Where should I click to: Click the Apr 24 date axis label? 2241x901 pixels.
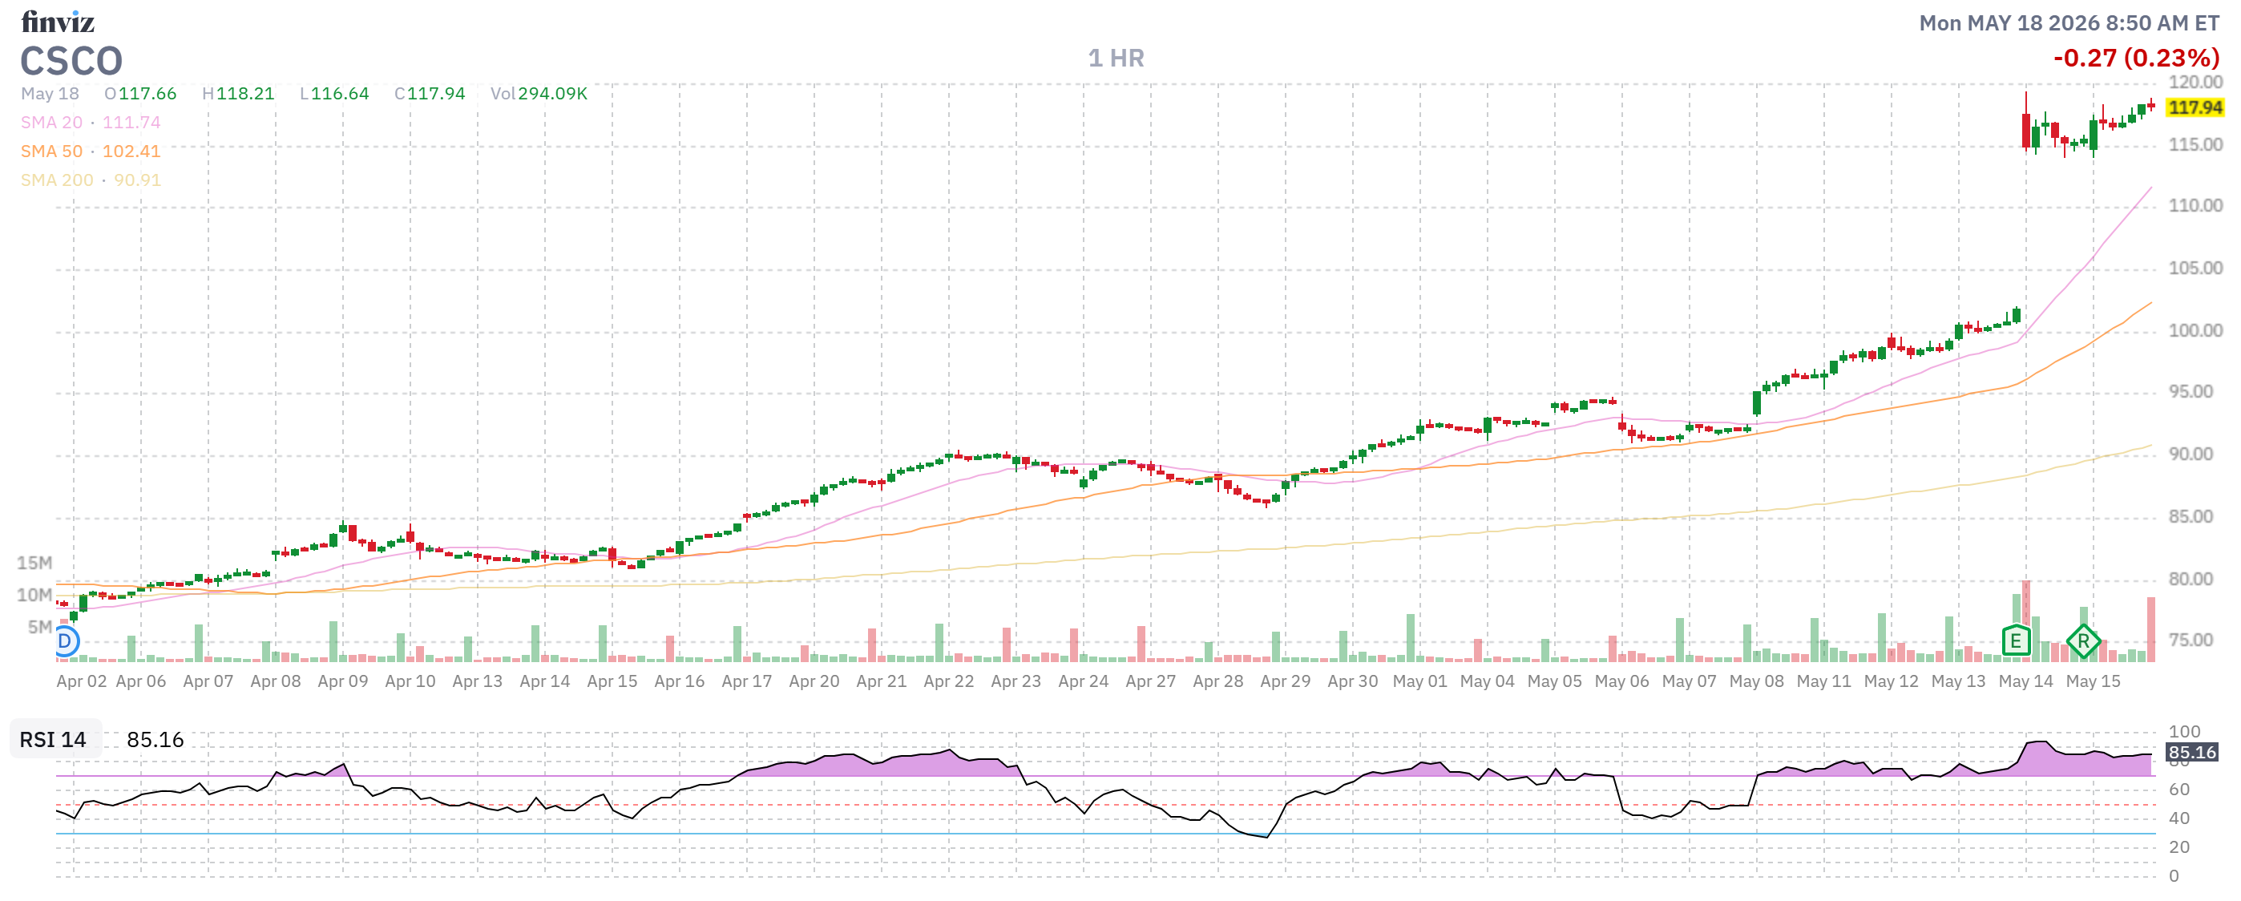click(x=1083, y=682)
